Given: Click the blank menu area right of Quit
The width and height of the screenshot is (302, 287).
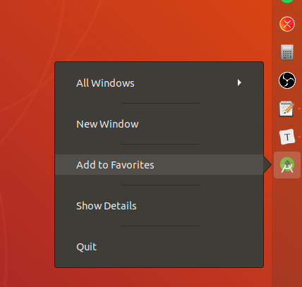Looking at the screenshot, I should coord(179,247).
